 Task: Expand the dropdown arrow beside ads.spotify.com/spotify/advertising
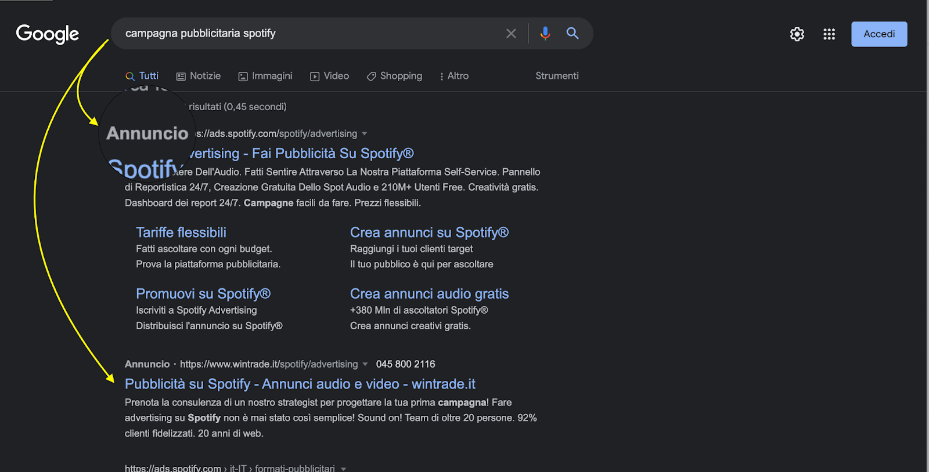click(365, 134)
